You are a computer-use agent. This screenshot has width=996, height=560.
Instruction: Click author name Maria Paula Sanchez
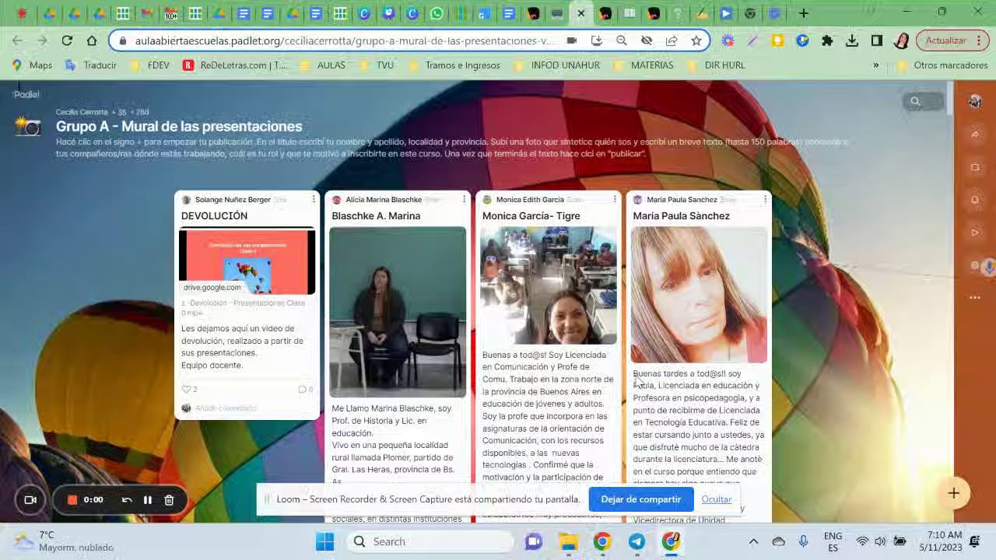tap(682, 200)
